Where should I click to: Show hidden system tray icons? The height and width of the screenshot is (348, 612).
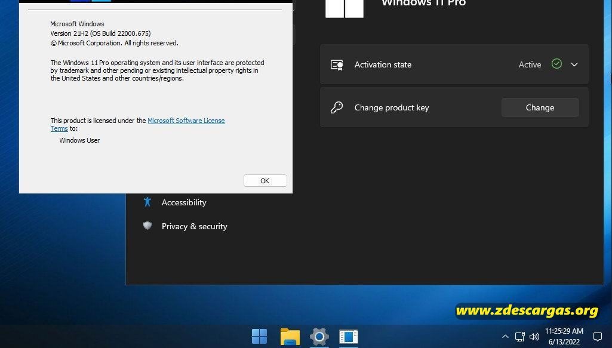tap(505, 336)
